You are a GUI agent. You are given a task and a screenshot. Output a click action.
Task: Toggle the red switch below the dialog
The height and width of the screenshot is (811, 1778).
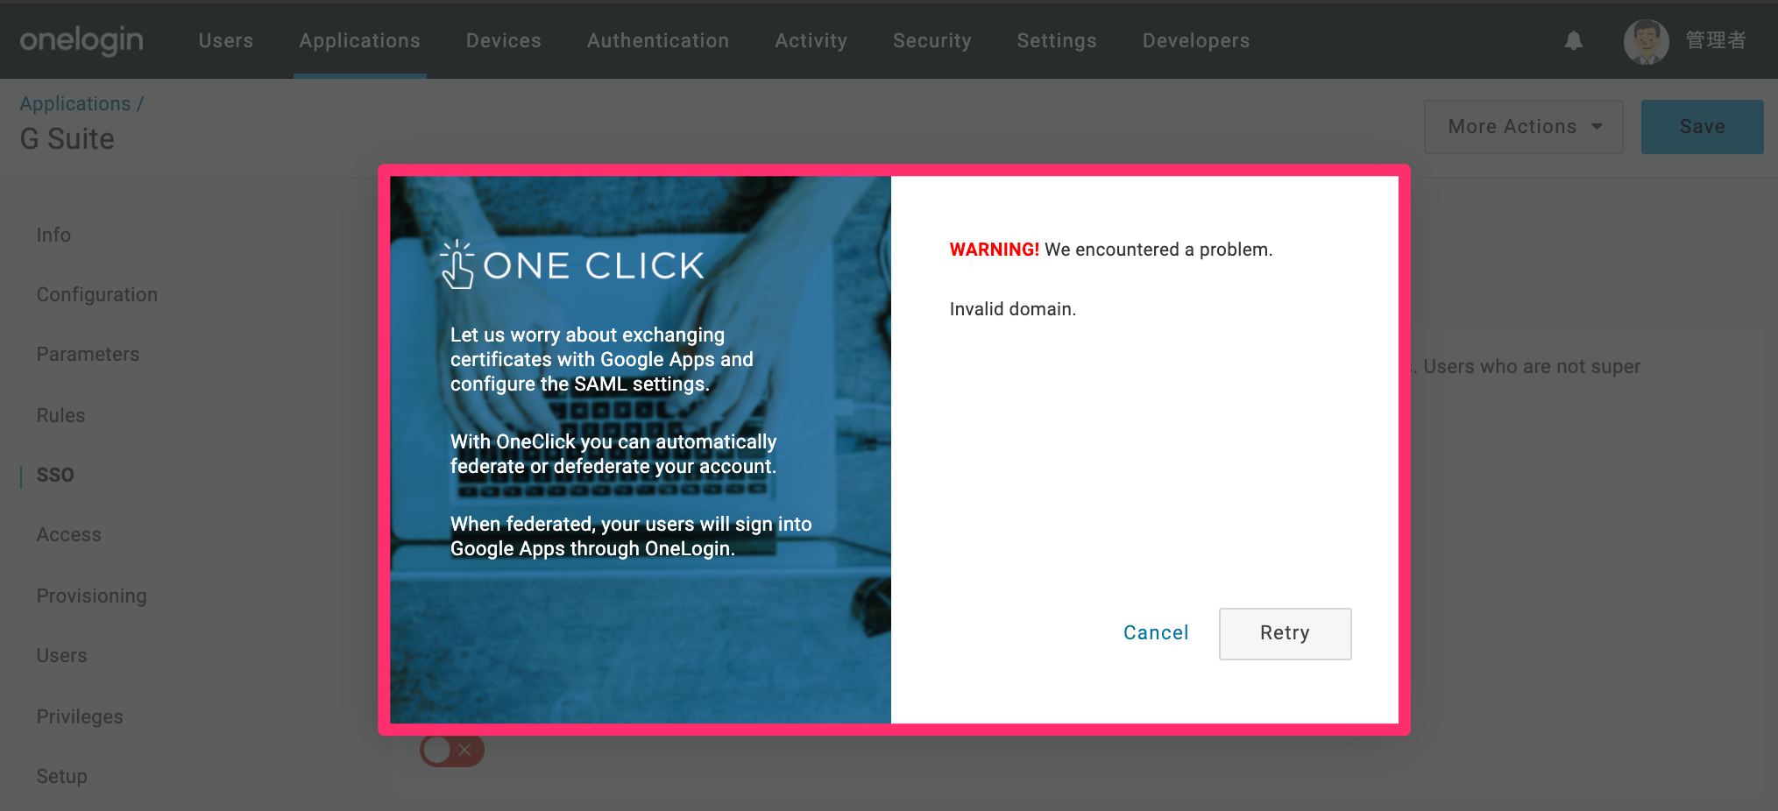452,750
